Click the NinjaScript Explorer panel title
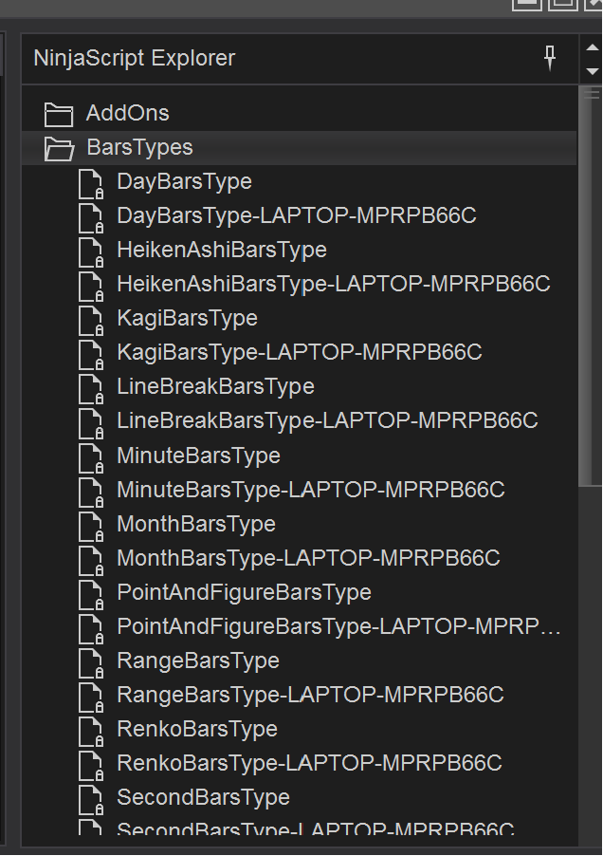 coord(134,58)
